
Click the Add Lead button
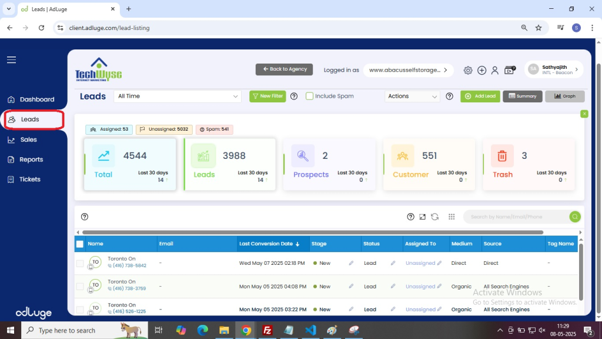(x=480, y=96)
